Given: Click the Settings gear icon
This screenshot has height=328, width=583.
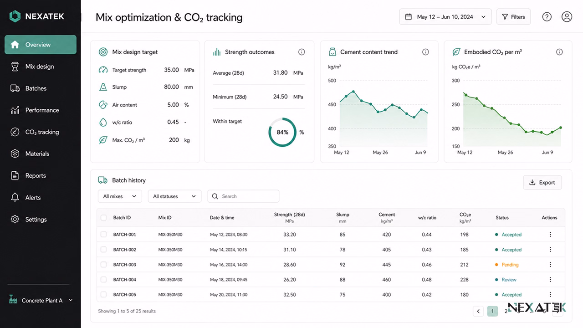Looking at the screenshot, I should coord(15,220).
